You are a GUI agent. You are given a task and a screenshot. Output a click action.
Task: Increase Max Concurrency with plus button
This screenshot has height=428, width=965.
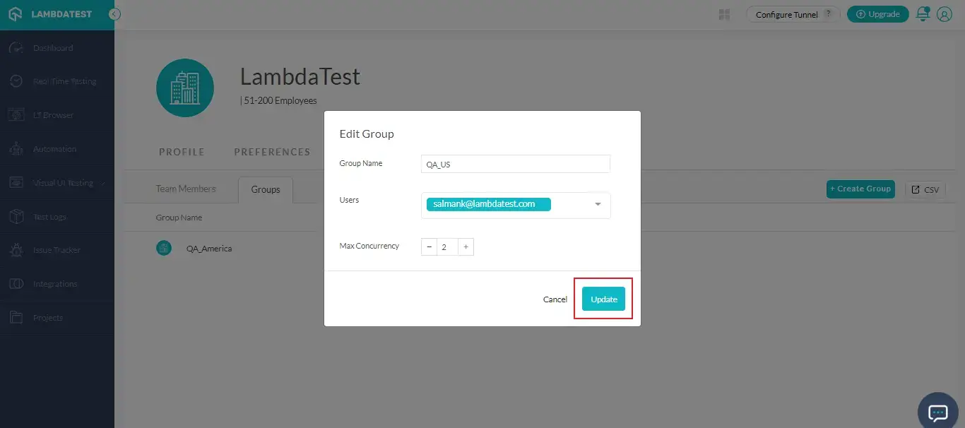click(466, 246)
